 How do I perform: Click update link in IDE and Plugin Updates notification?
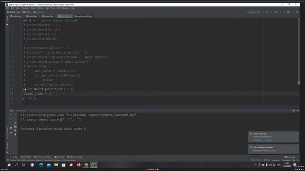click(x=273, y=151)
